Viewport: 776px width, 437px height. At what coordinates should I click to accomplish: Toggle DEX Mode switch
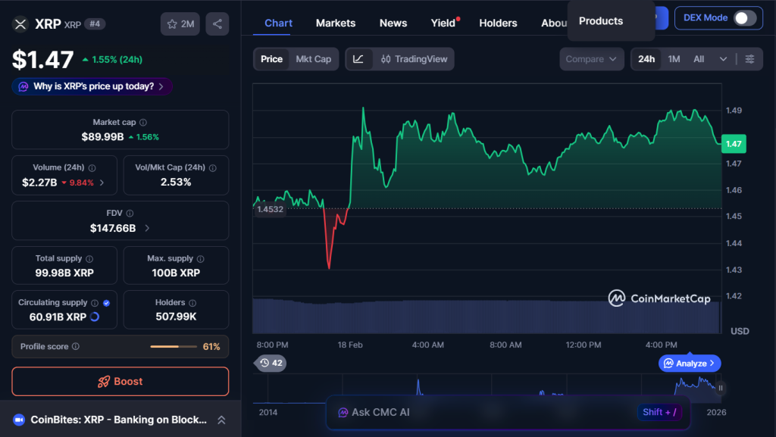[744, 18]
